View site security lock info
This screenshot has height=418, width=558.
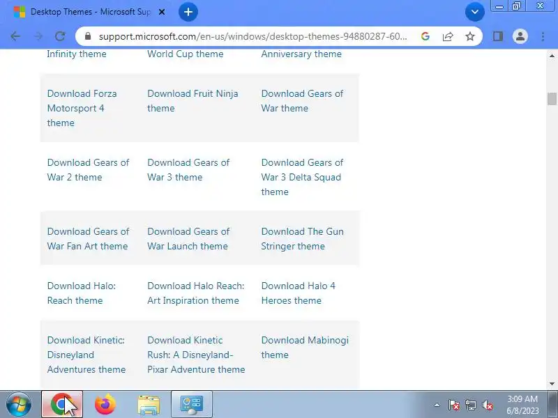tap(88, 36)
